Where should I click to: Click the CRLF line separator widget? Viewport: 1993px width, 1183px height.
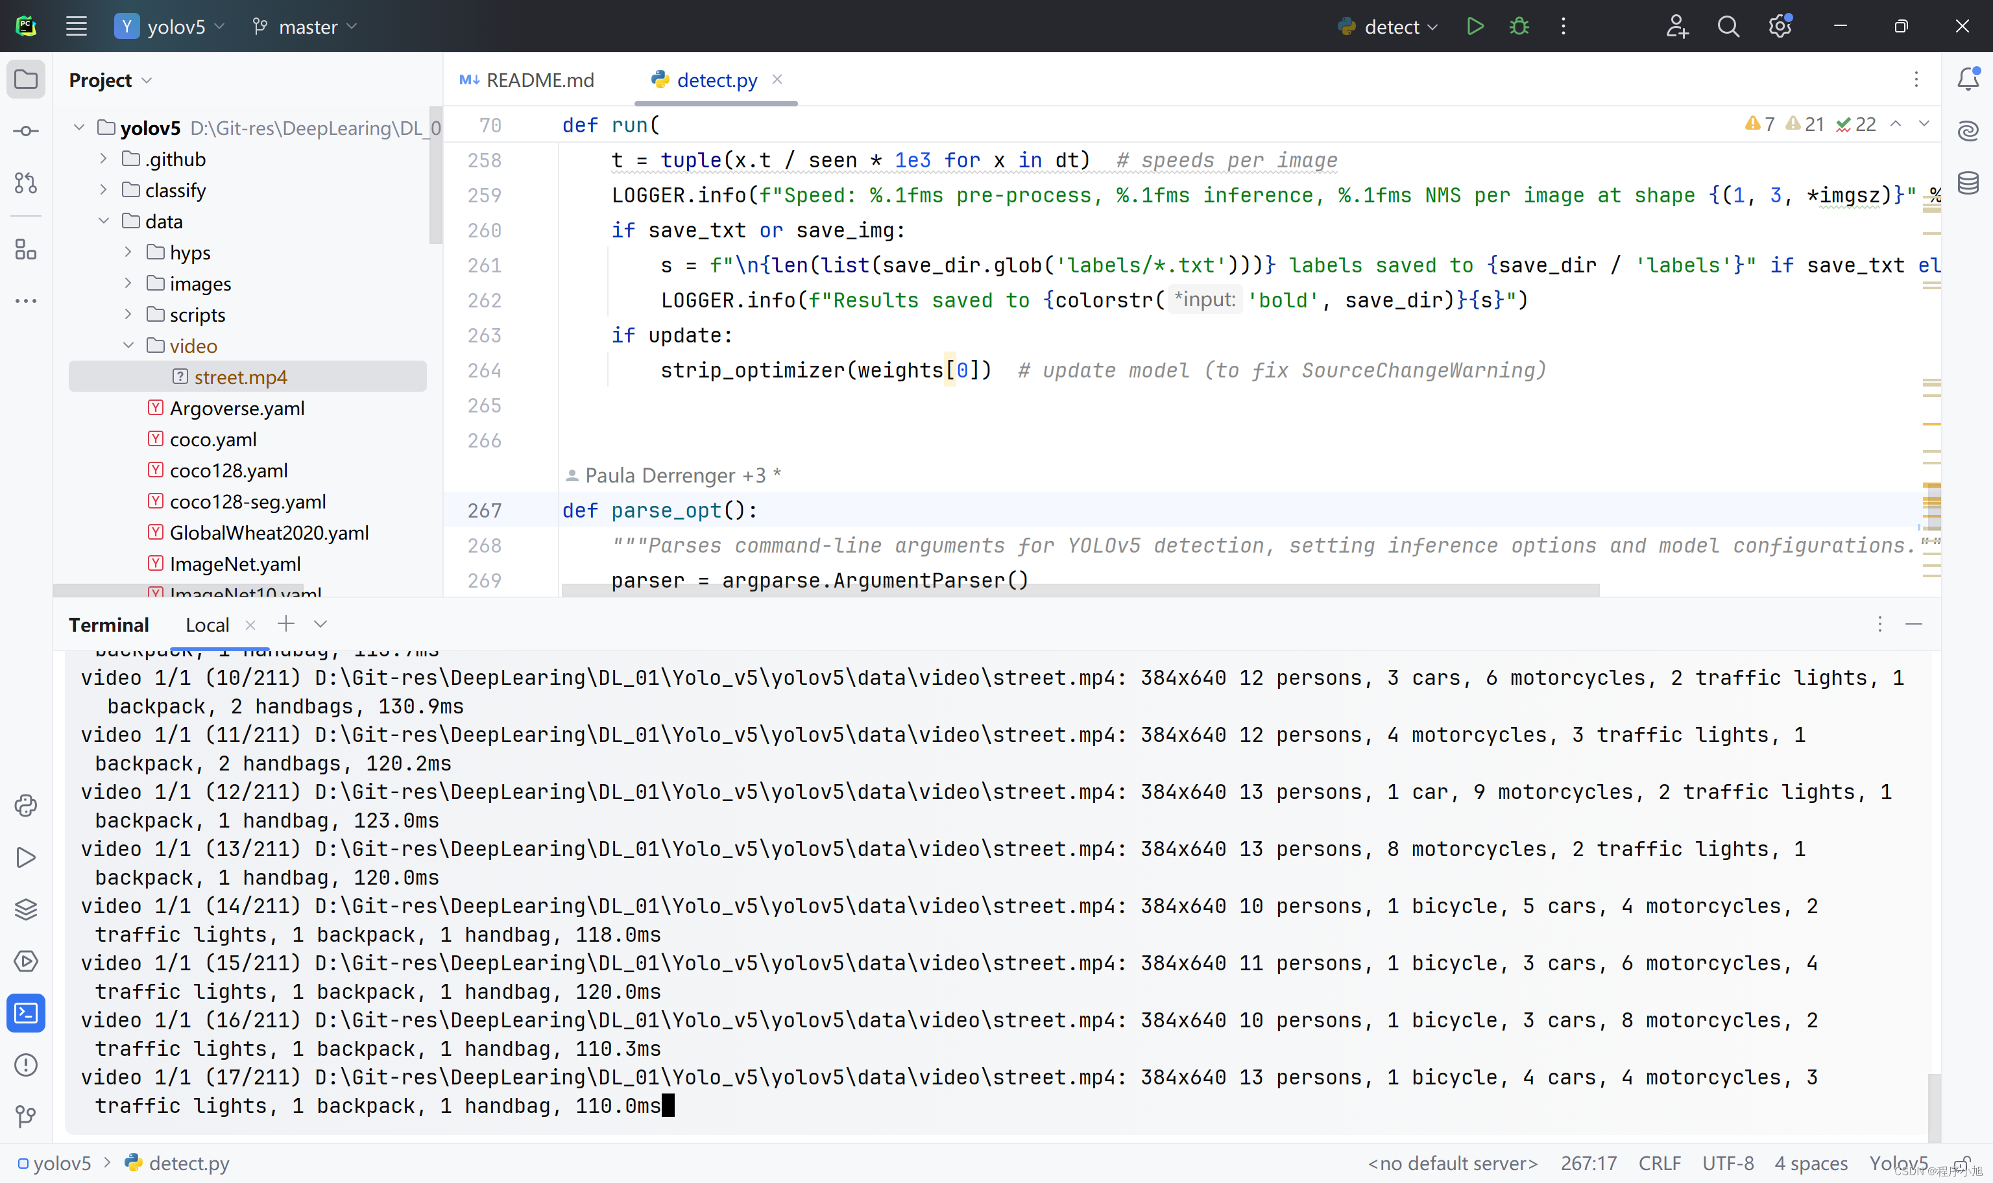(x=1659, y=1163)
